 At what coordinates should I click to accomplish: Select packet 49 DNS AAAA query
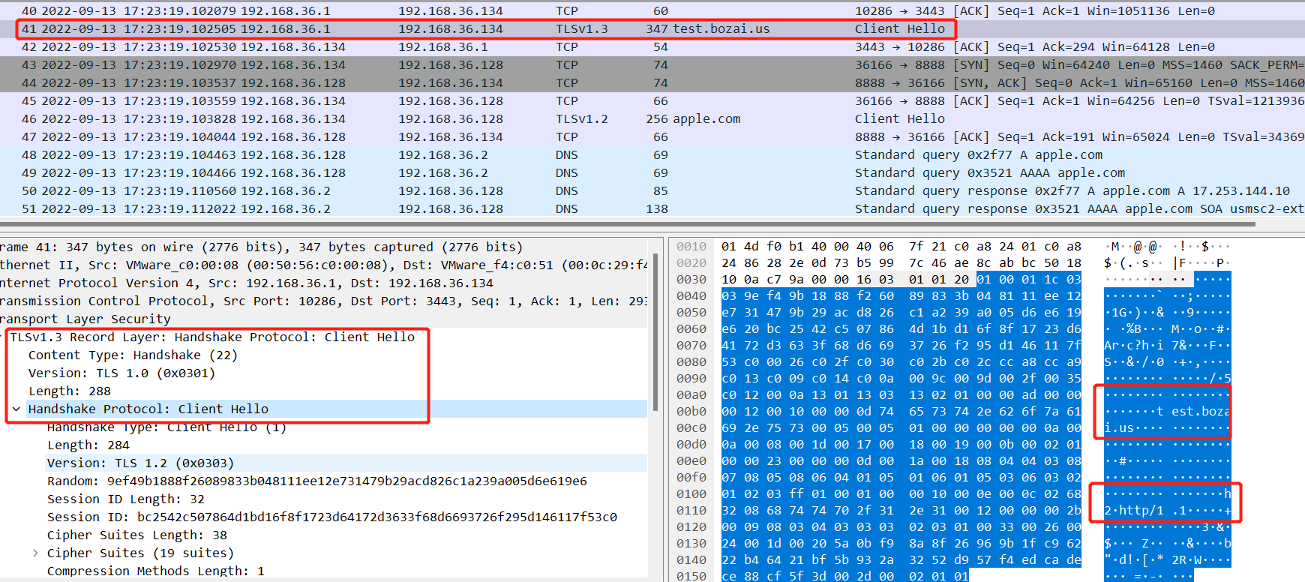[x=652, y=172]
